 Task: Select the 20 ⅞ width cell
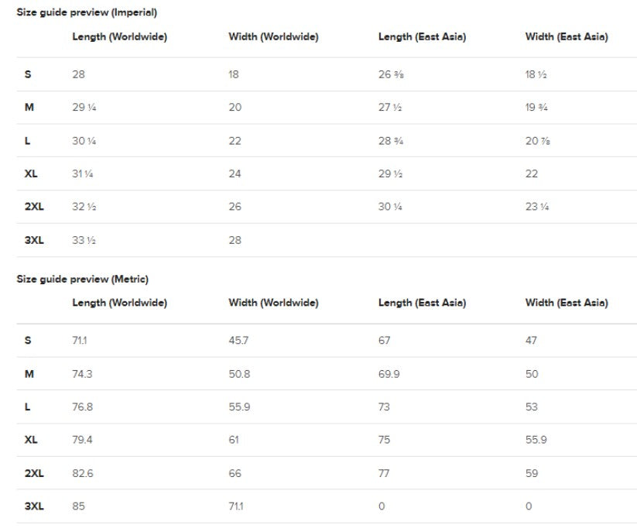click(537, 141)
